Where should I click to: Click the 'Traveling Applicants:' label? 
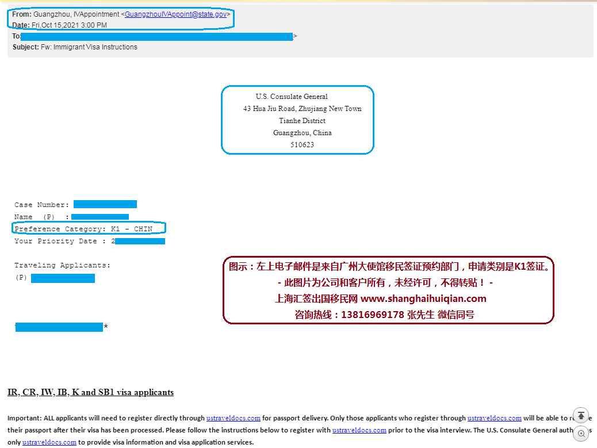point(62,265)
